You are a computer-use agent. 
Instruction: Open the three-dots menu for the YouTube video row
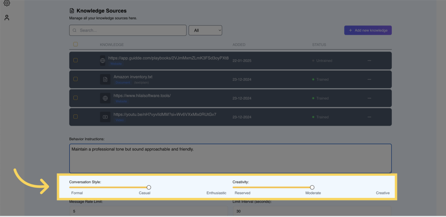coord(369,117)
